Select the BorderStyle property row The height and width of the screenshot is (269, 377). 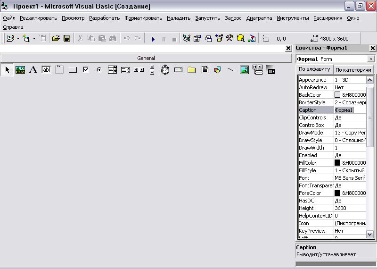click(x=332, y=102)
